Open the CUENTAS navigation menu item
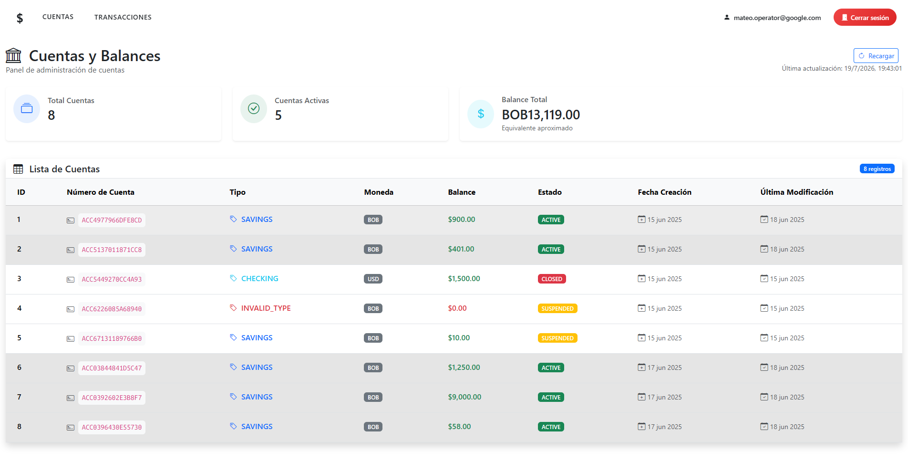The width and height of the screenshot is (908, 473). tap(58, 17)
